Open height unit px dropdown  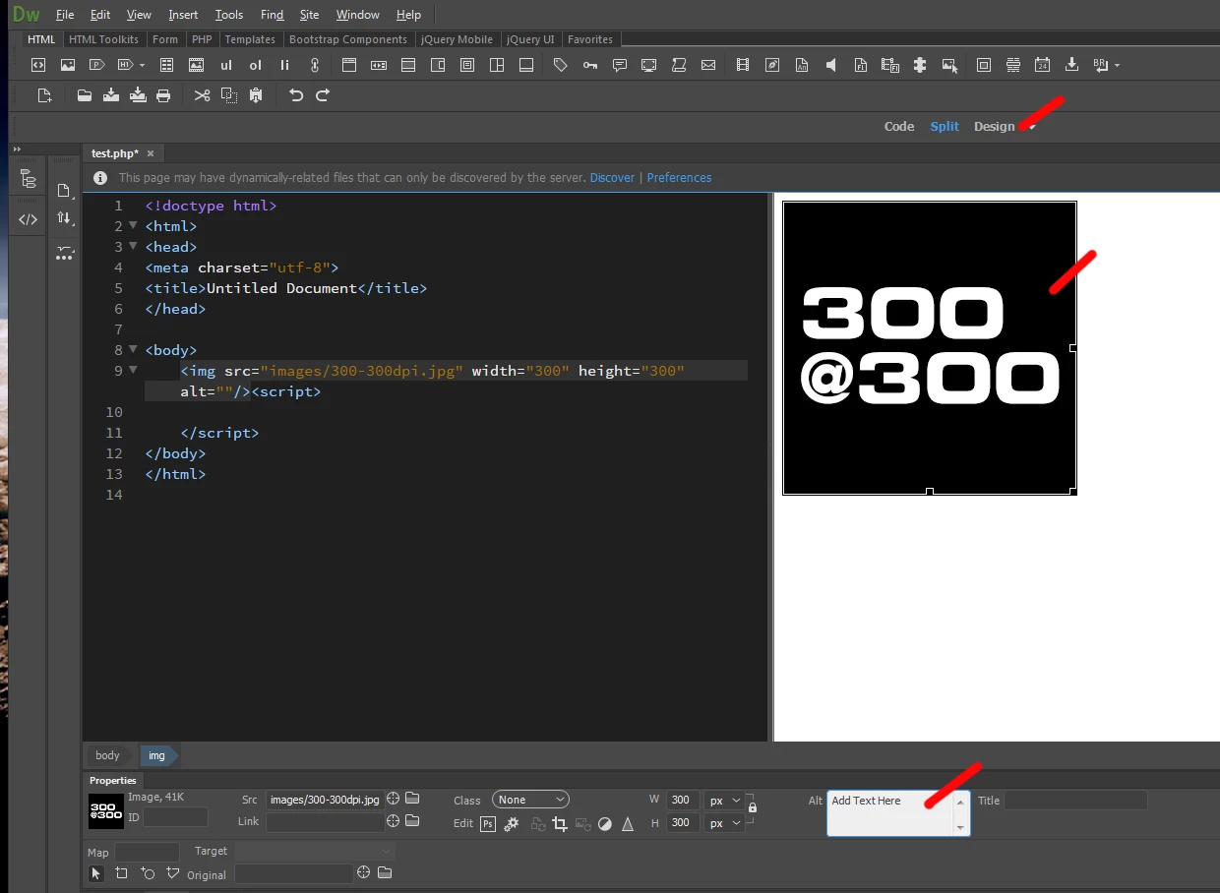(724, 823)
